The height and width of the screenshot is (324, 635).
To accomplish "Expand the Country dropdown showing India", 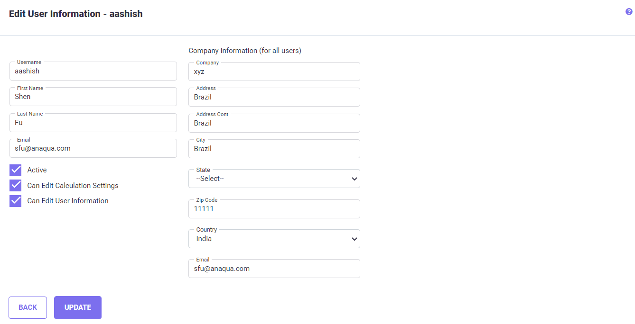I will (274, 239).
